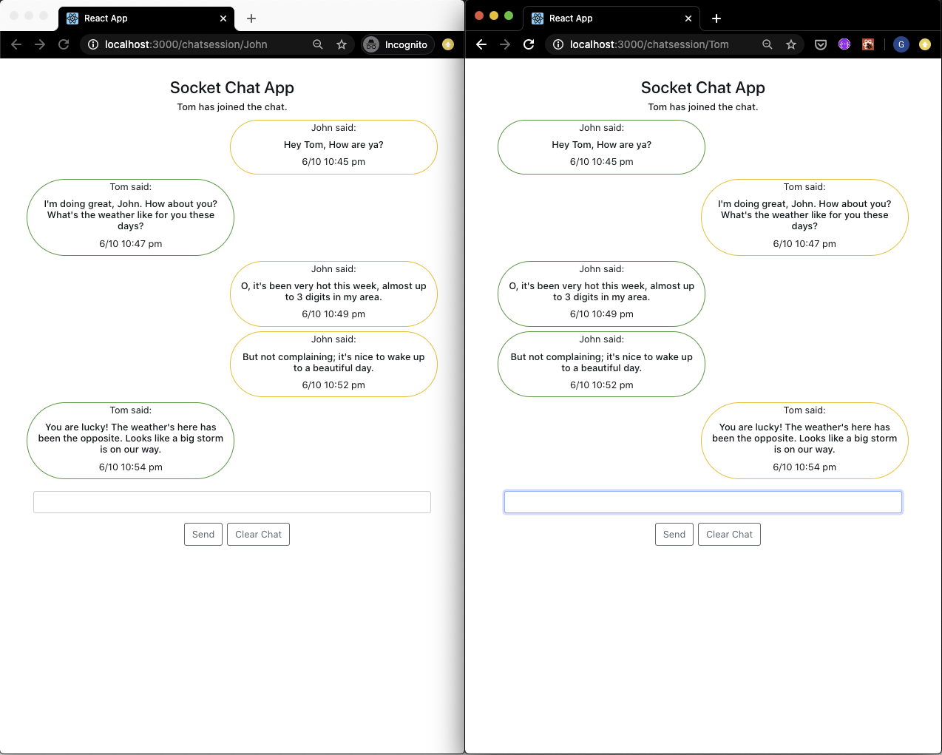Send the message in Tom's window
The image size is (942, 755).
[x=674, y=535]
